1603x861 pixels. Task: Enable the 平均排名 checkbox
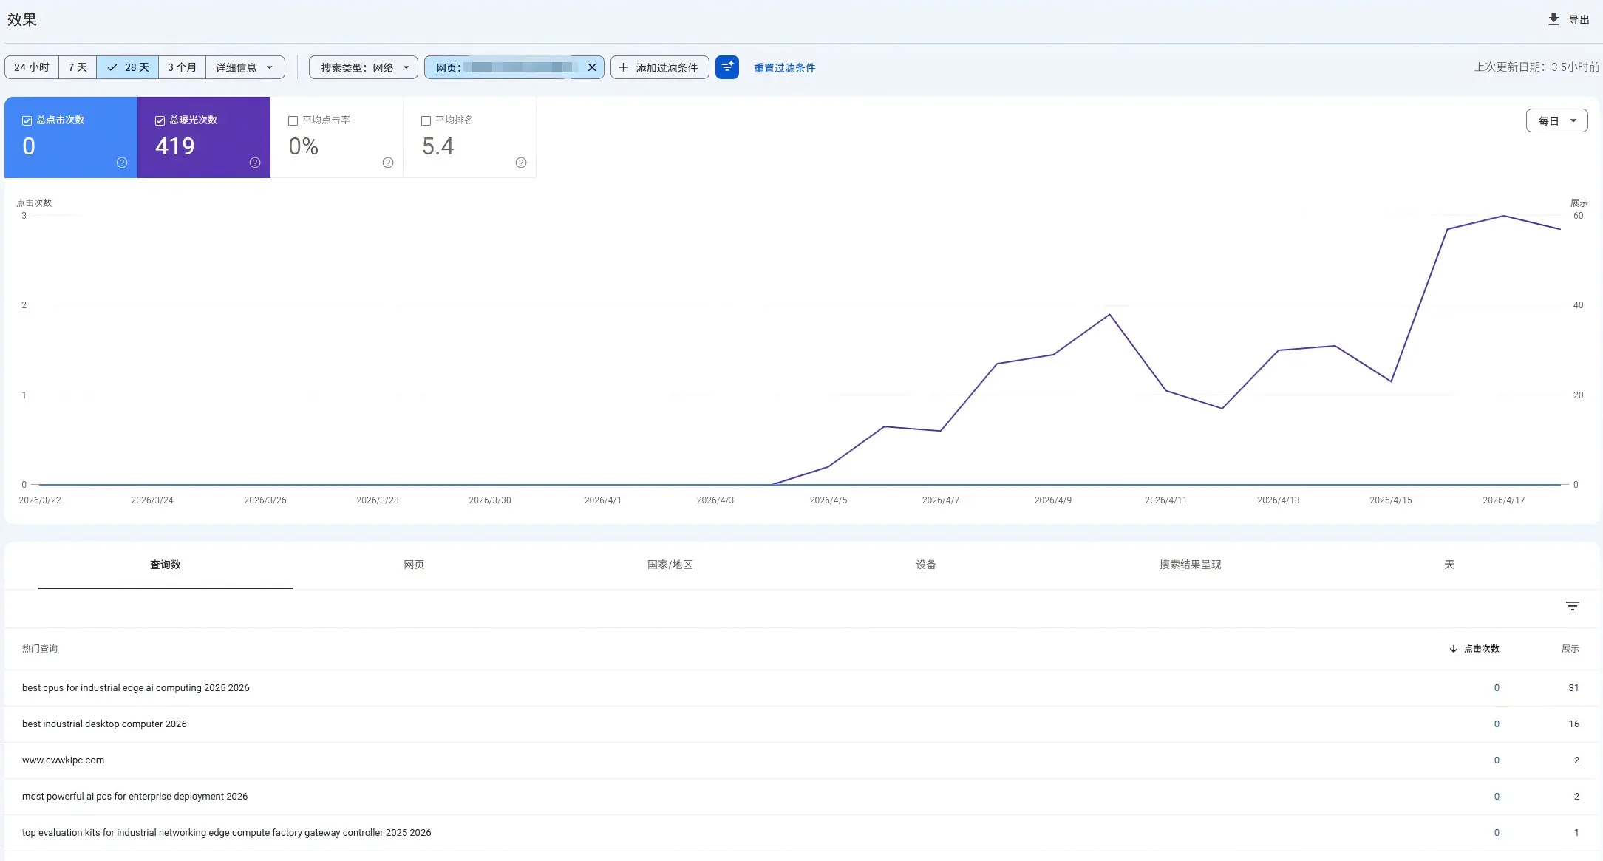(x=426, y=120)
